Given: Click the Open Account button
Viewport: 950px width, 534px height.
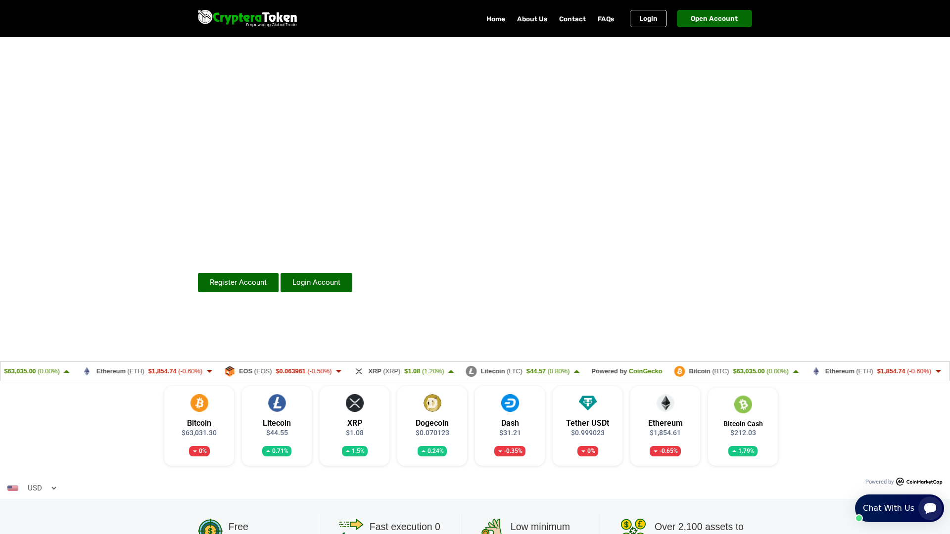Looking at the screenshot, I should [x=714, y=19].
